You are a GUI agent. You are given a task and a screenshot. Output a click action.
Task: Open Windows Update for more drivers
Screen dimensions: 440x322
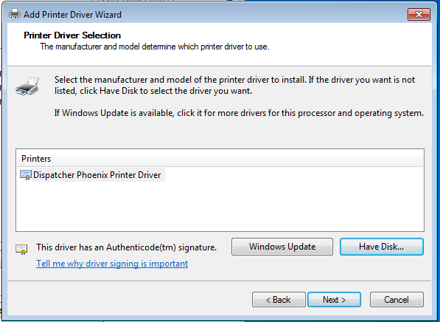[282, 247]
